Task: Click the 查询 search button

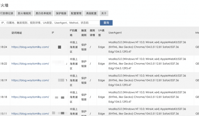Action: click(106, 23)
